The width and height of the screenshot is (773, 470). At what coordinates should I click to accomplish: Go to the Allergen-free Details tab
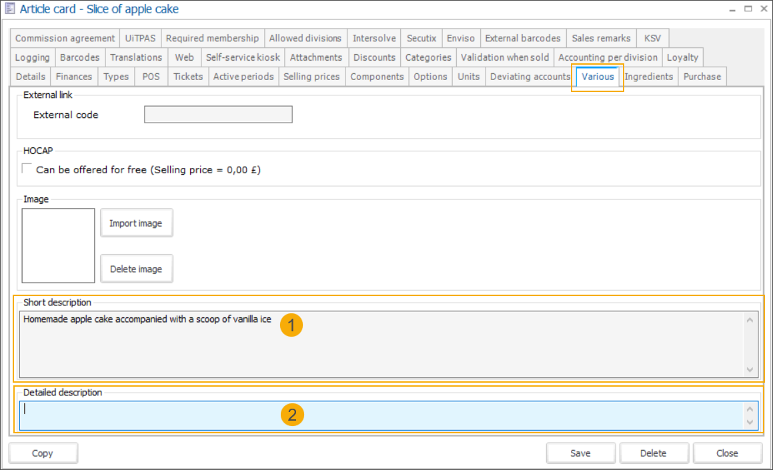[x=31, y=77]
